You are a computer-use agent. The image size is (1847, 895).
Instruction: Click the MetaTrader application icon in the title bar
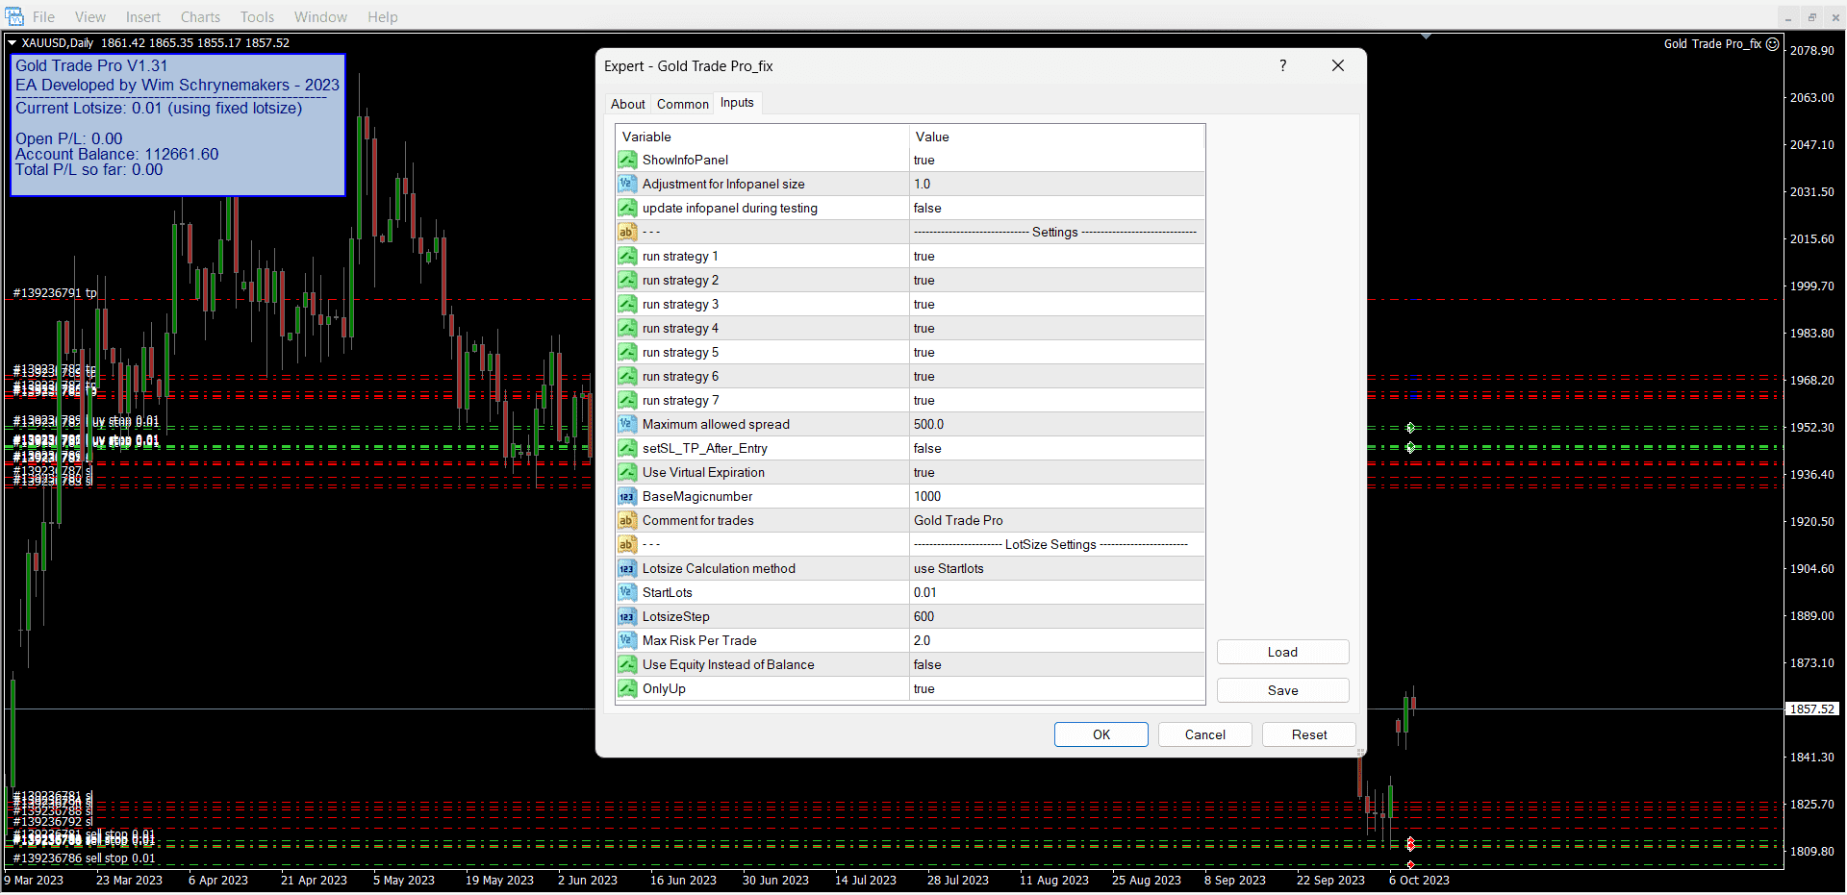[14, 16]
